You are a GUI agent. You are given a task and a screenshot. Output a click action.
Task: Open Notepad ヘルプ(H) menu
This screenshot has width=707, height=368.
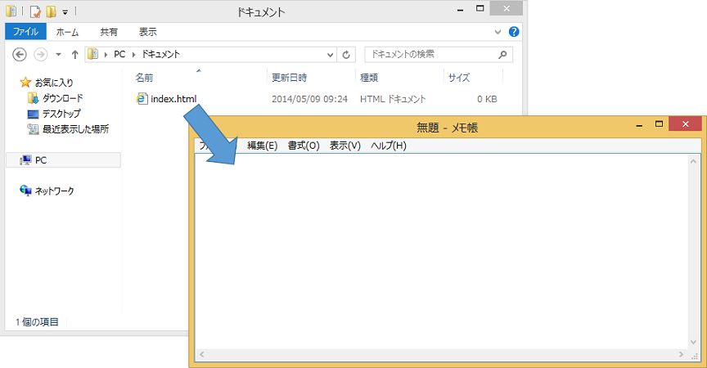click(388, 146)
